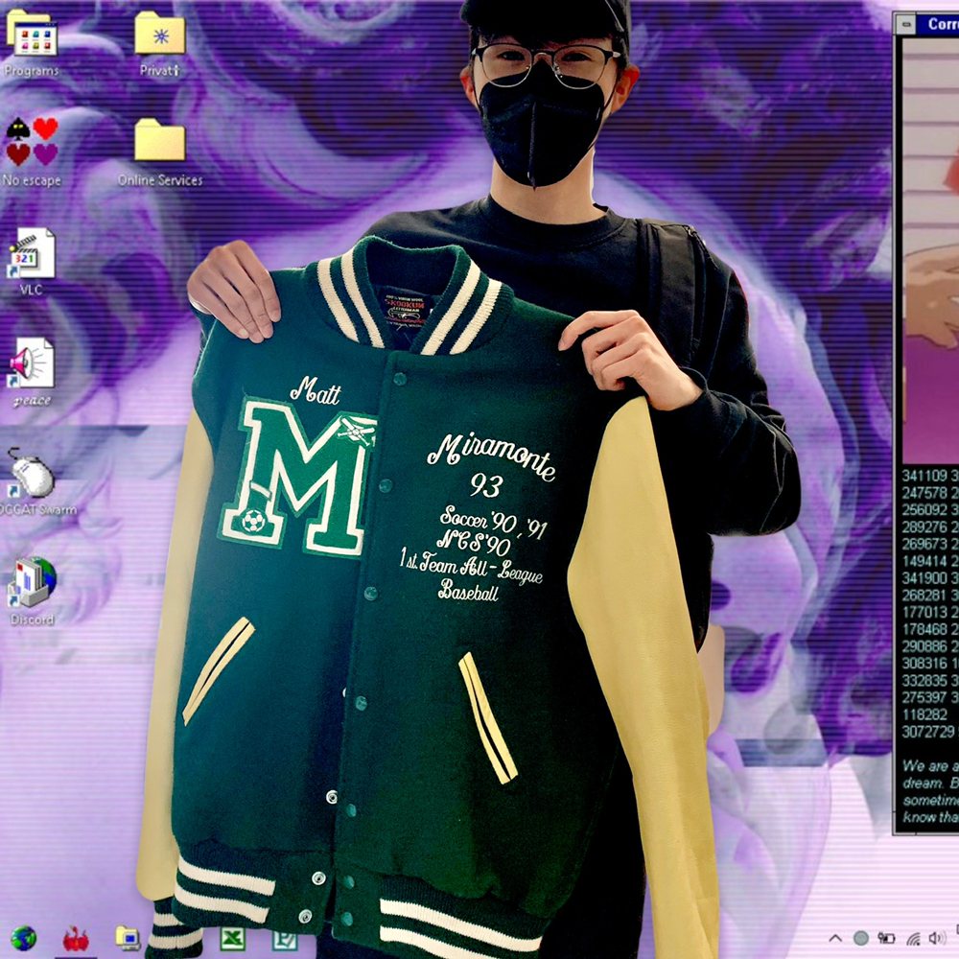Expand hidden system tray icons chevron
Image resolution: width=959 pixels, height=959 pixels.
point(835,938)
